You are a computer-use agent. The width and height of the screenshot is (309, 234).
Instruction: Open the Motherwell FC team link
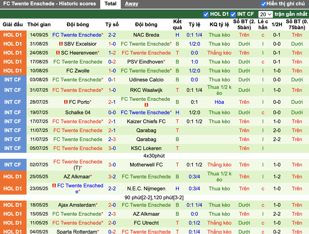[146, 165]
